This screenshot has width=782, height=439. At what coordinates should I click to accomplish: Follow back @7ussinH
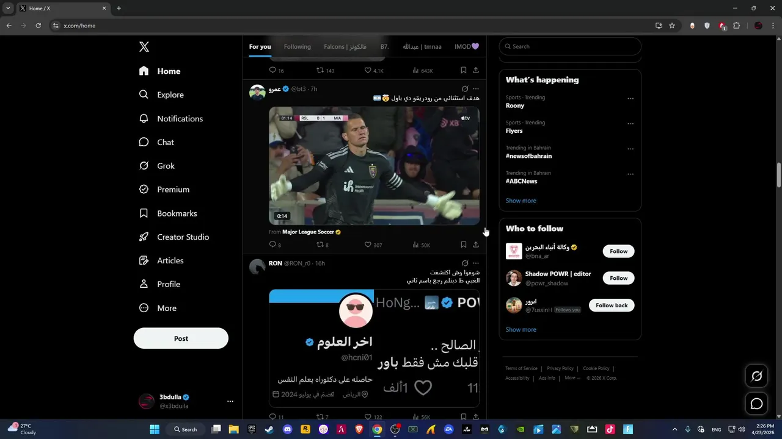(612, 305)
